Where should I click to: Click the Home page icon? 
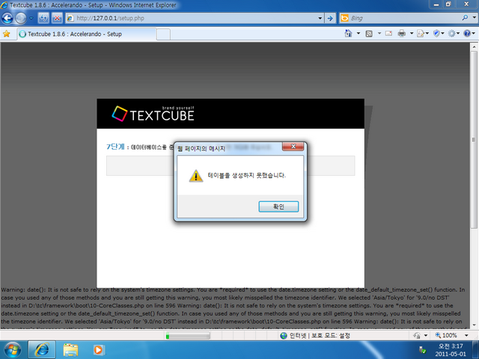pos(348,33)
